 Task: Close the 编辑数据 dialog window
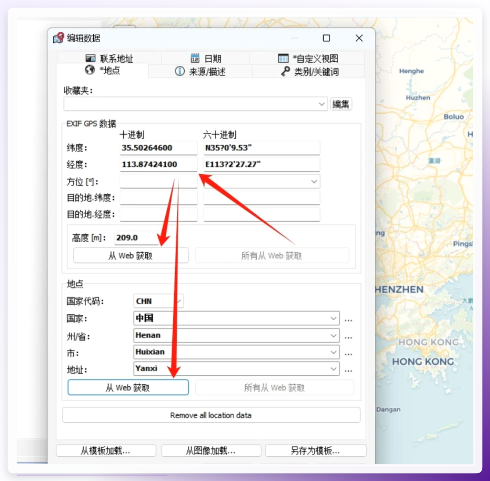coord(359,38)
